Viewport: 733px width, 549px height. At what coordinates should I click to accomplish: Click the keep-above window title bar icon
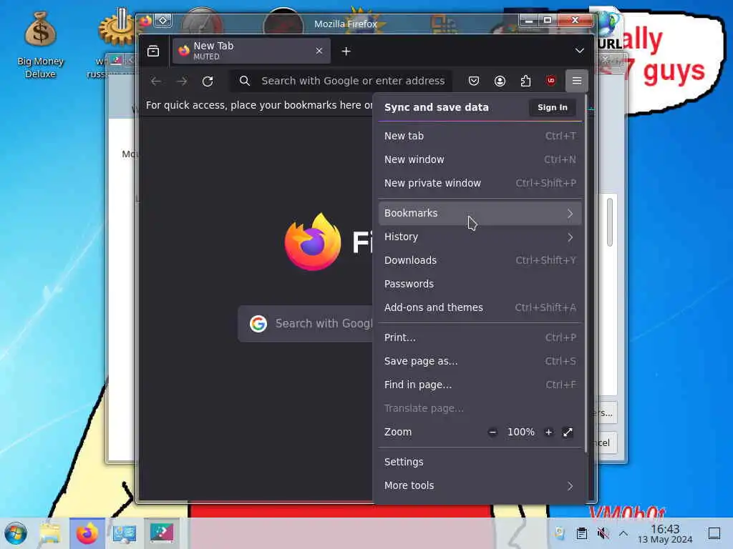(x=162, y=21)
